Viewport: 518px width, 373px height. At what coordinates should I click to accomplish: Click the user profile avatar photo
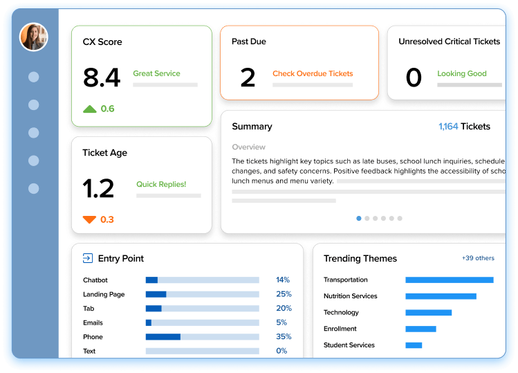(34, 37)
